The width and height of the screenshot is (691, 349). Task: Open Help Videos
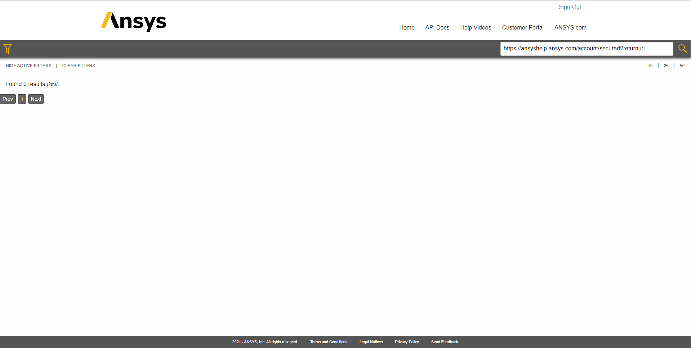tap(476, 27)
